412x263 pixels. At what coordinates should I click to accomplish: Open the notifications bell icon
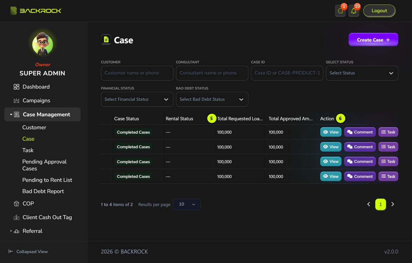pyautogui.click(x=354, y=11)
